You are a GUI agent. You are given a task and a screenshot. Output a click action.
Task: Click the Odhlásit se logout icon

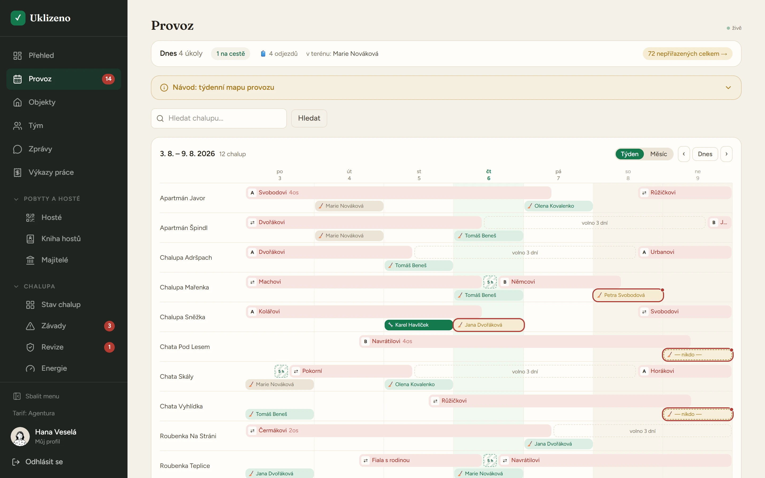tap(16, 462)
